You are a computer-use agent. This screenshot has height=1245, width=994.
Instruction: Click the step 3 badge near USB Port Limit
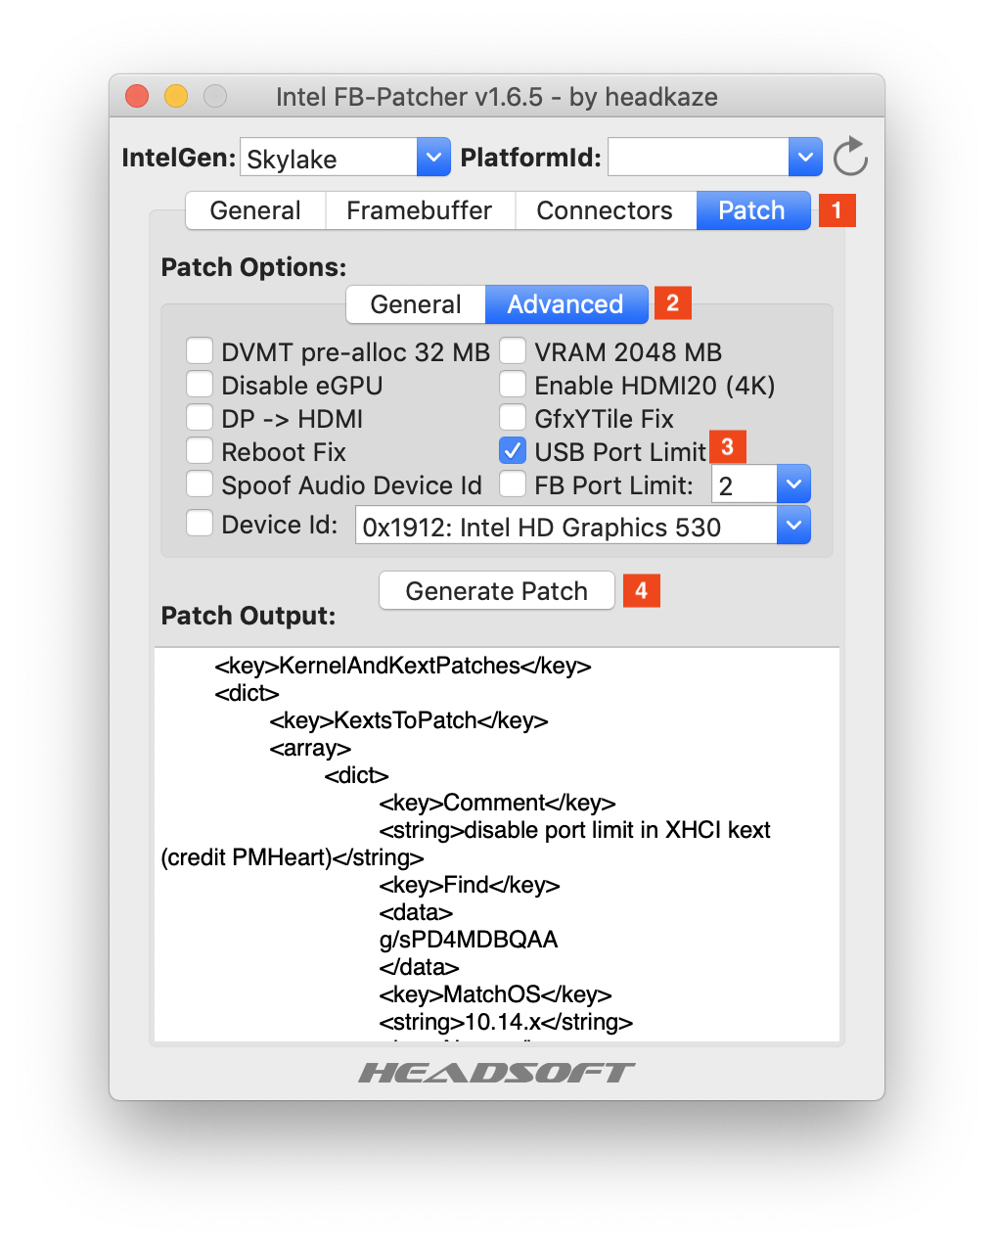(x=727, y=446)
